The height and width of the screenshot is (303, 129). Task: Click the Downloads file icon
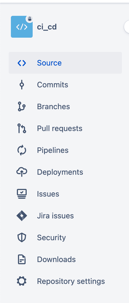tap(22, 259)
